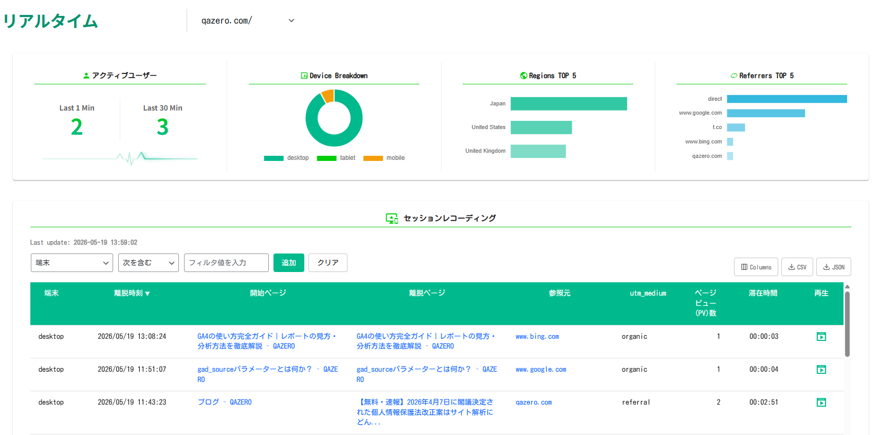Screen dimensions: 880x435
Task: Open gad_source start page link
Action: tap(268, 374)
